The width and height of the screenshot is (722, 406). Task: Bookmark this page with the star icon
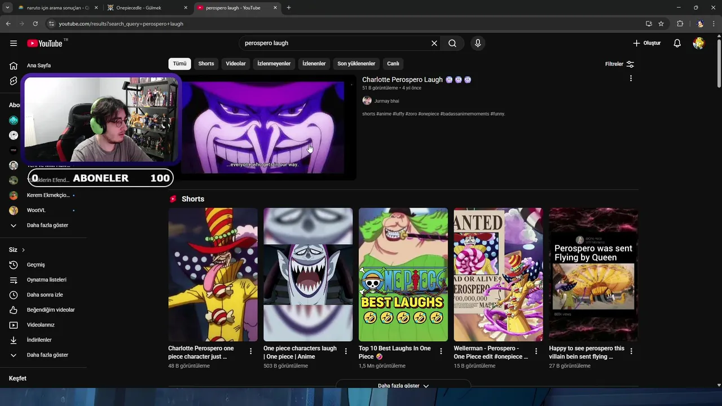click(661, 24)
